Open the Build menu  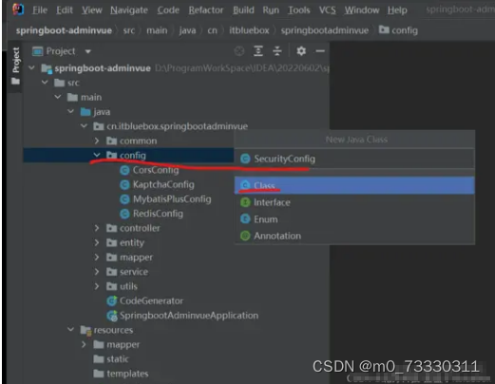coord(243,10)
